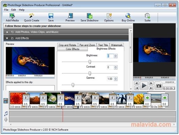Step forward one frame
The height and width of the screenshot is (135, 179).
pyautogui.click(x=151, y=83)
